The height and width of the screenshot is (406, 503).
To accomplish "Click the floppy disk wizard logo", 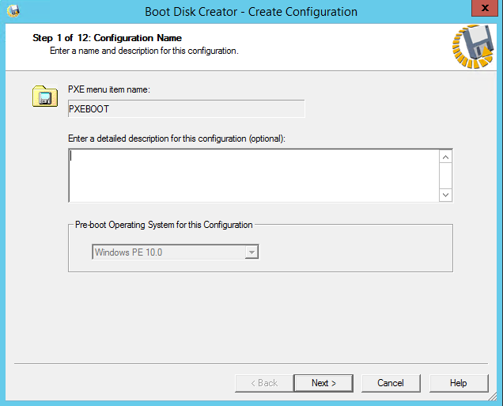I will 473,47.
